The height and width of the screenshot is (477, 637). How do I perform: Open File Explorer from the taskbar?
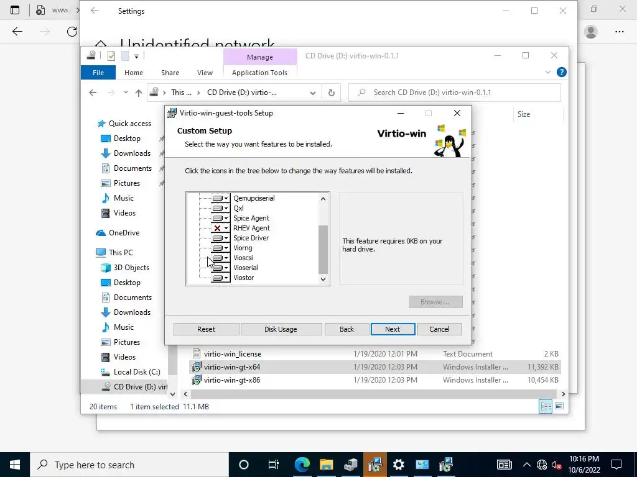(x=326, y=465)
